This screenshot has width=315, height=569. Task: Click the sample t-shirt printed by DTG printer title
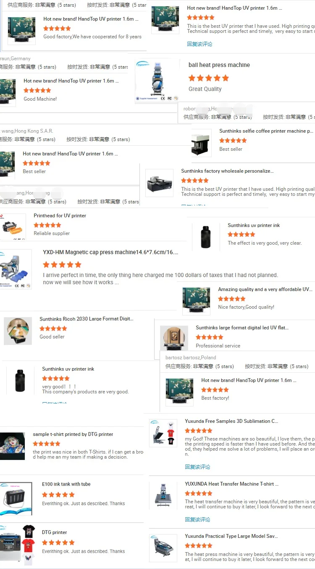(73, 434)
